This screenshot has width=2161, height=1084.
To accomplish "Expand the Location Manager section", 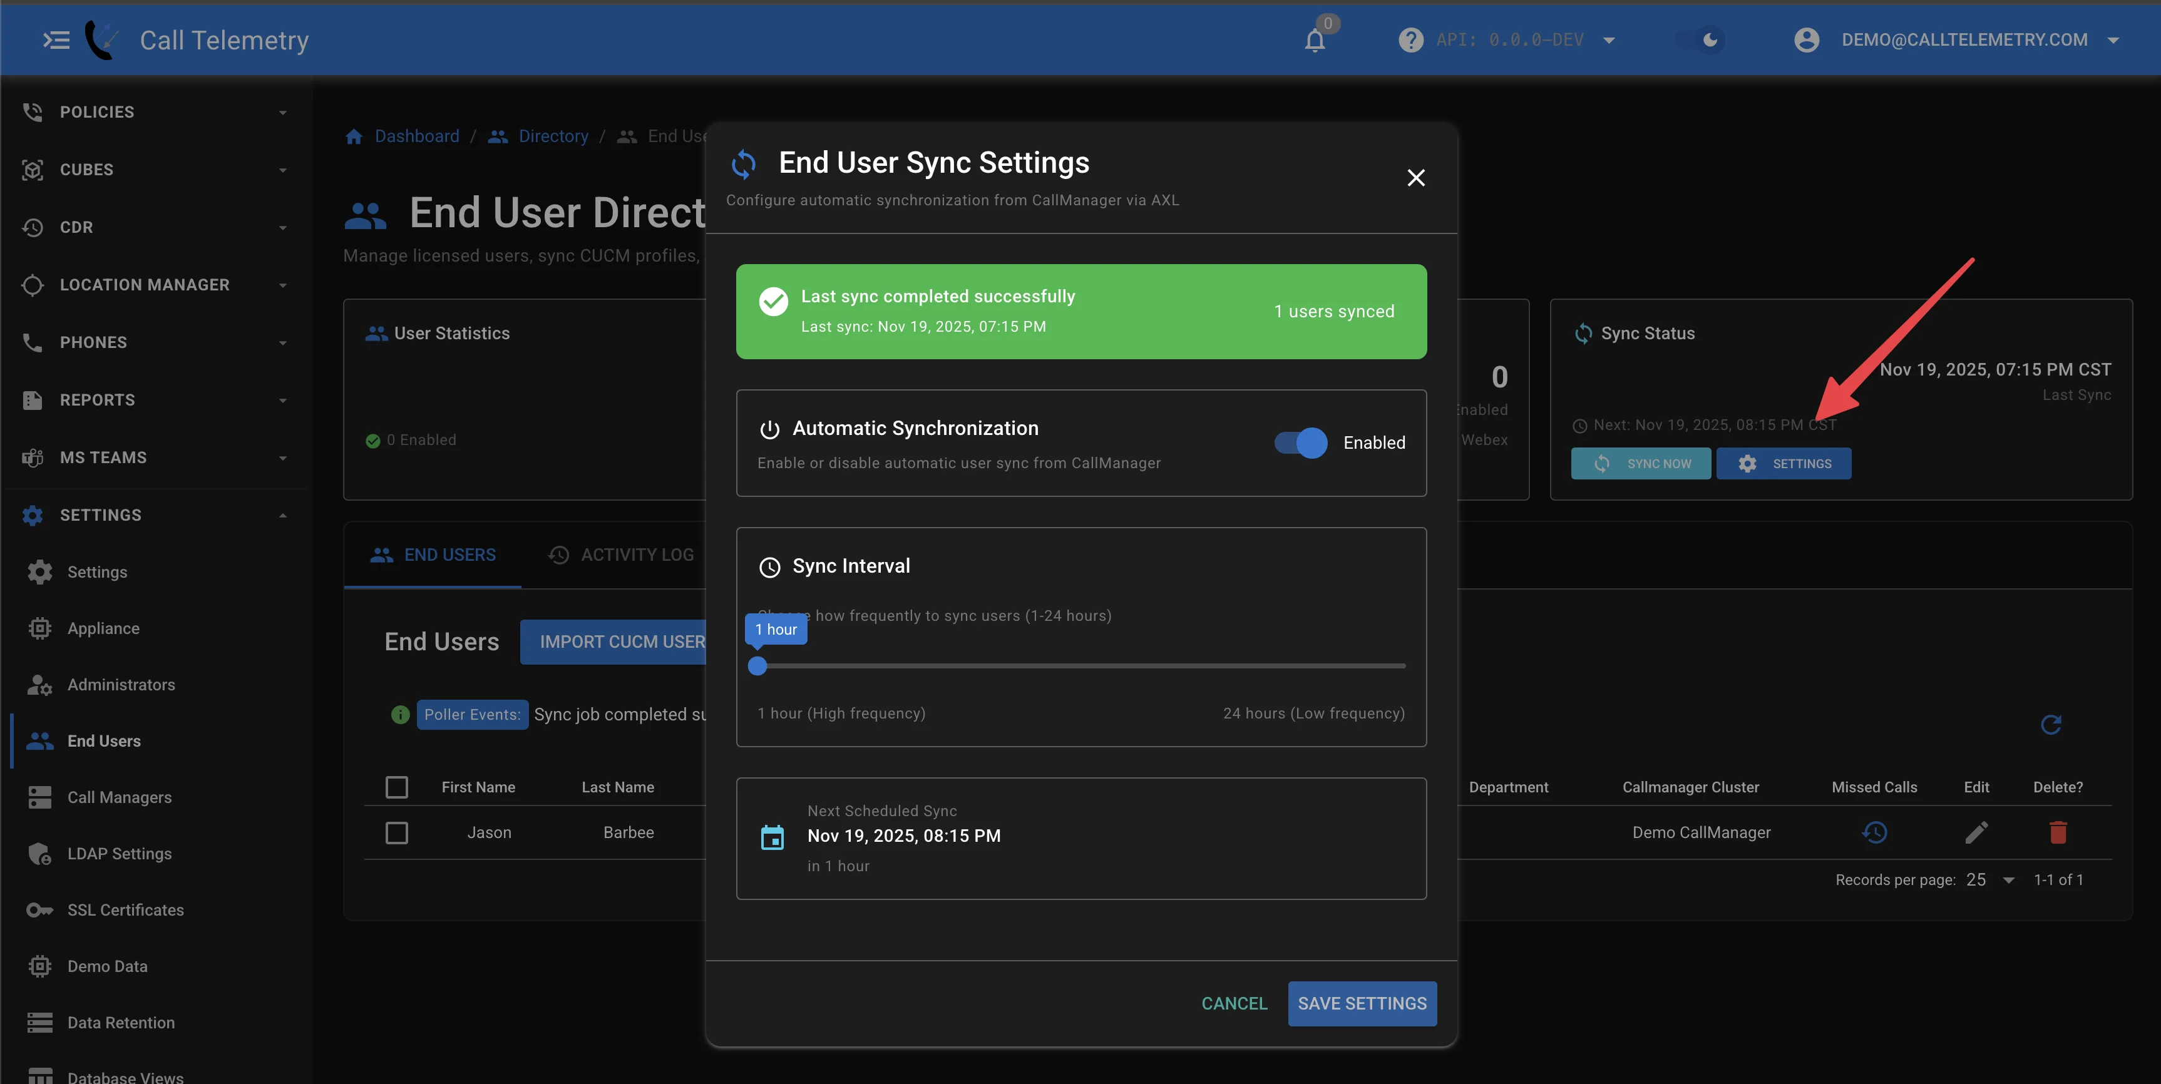I will pyautogui.click(x=157, y=284).
